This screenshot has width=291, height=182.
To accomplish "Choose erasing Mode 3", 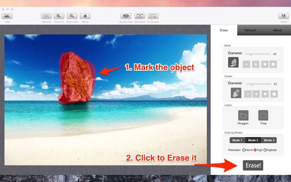I will (x=269, y=140).
